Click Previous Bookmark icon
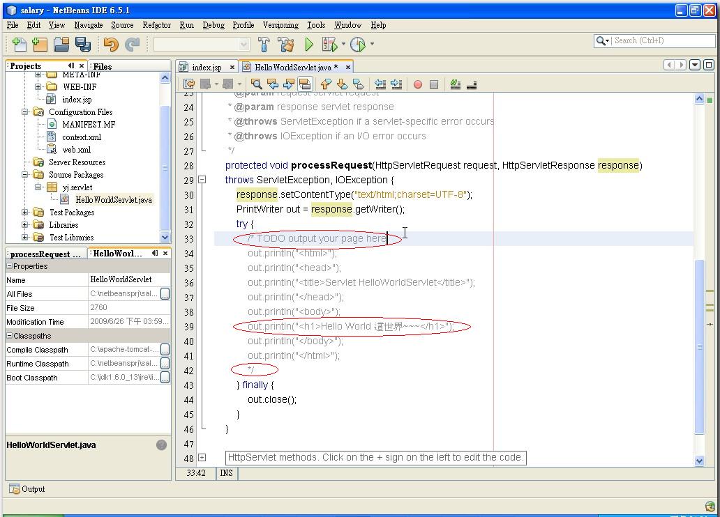Image resolution: width=720 pixels, height=517 pixels. [x=326, y=84]
